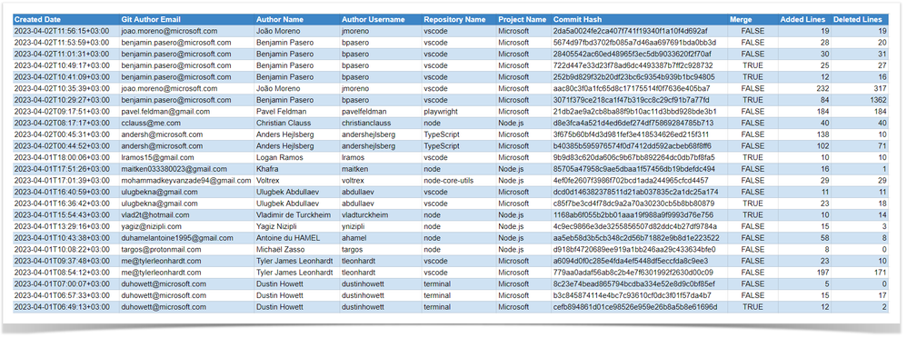
Task: Select author name Vladimir de Turckheim
Action: (294, 214)
